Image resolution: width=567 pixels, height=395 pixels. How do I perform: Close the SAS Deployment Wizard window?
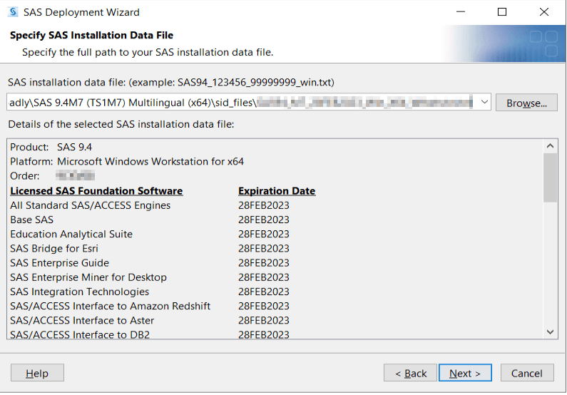[544, 12]
